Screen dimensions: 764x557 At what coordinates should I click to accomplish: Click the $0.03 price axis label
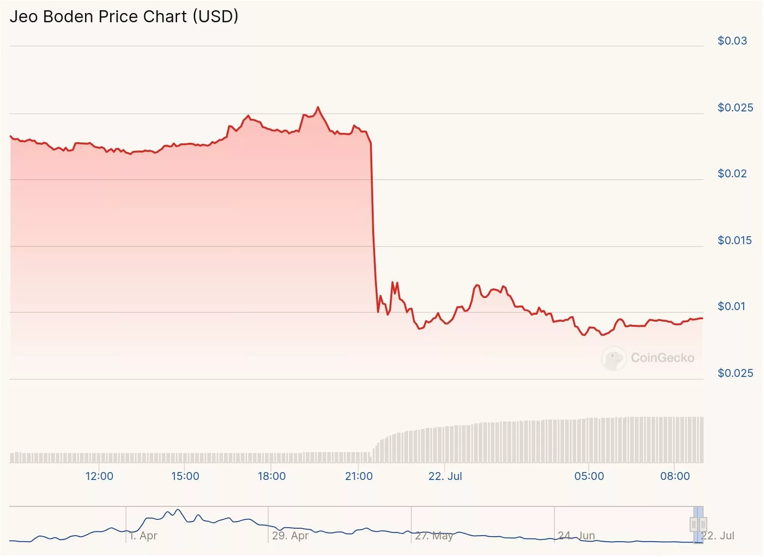coord(732,41)
